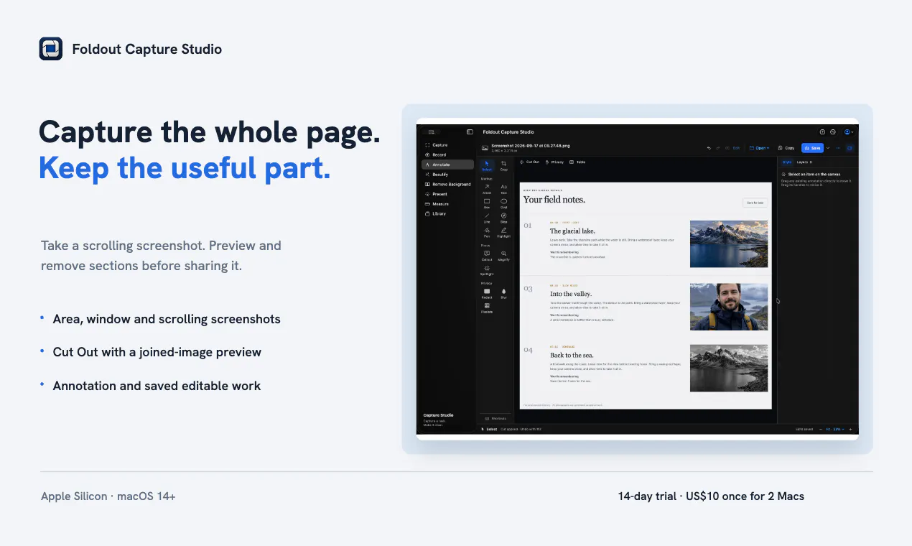Switch to the Style tab

tap(787, 162)
